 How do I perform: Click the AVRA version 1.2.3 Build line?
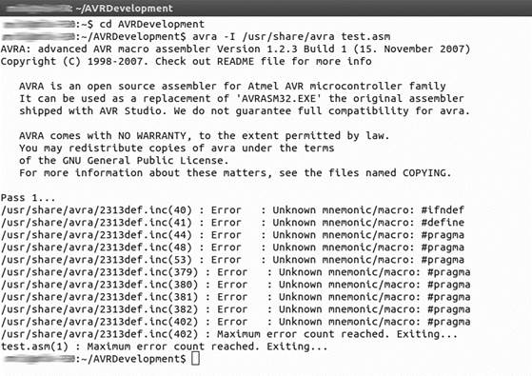click(x=235, y=49)
